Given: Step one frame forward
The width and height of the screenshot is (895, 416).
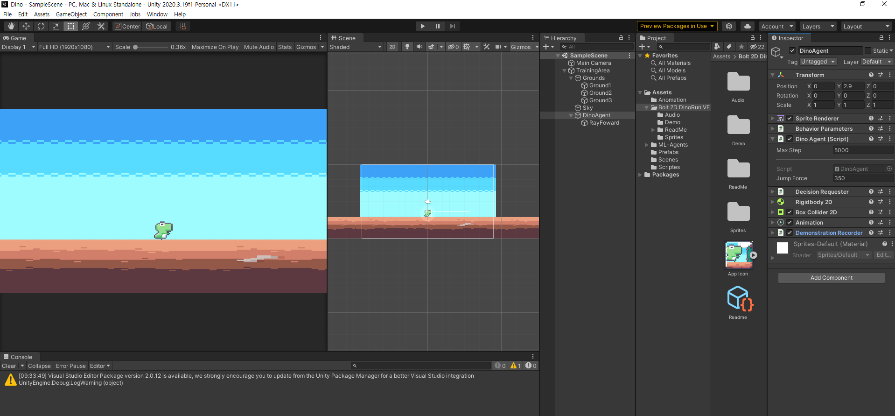Looking at the screenshot, I should [452, 26].
